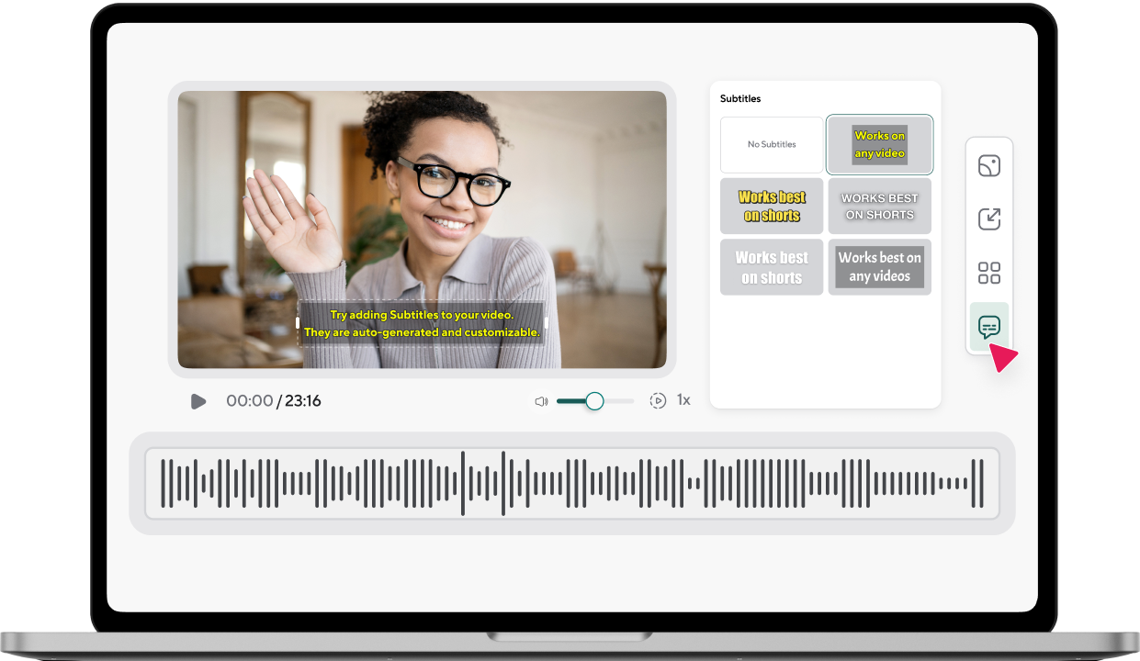This screenshot has width=1140, height=661.
Task: Select the subtitle text box on video
Action: point(422,323)
